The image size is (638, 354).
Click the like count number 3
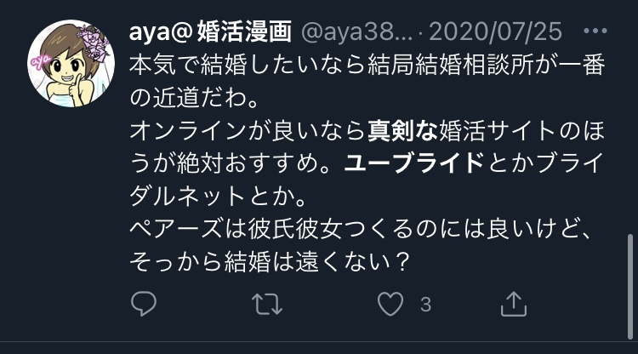pos(425,305)
